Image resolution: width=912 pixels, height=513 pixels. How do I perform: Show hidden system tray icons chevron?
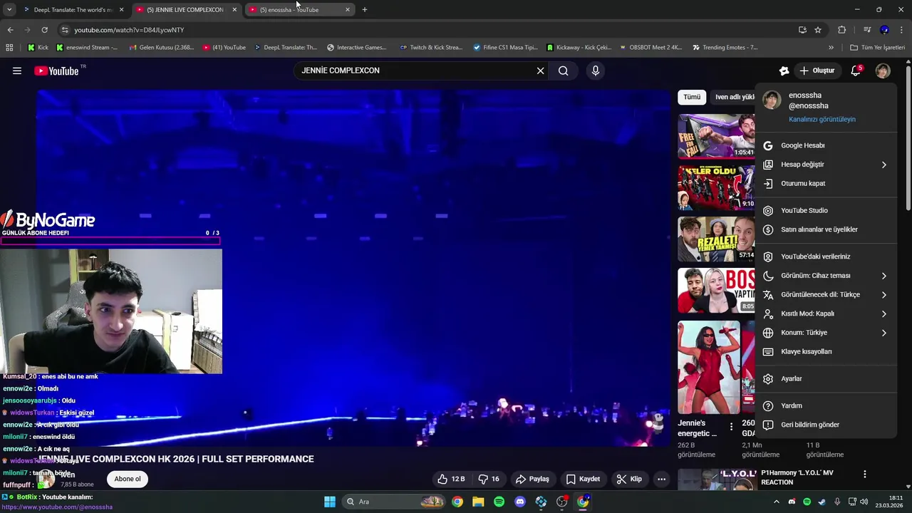point(777,502)
